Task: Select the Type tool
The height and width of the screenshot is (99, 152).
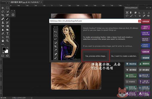Action: click(x=7, y=33)
